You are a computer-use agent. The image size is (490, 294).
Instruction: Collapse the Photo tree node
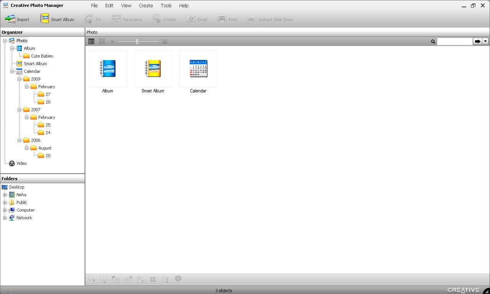click(5, 41)
